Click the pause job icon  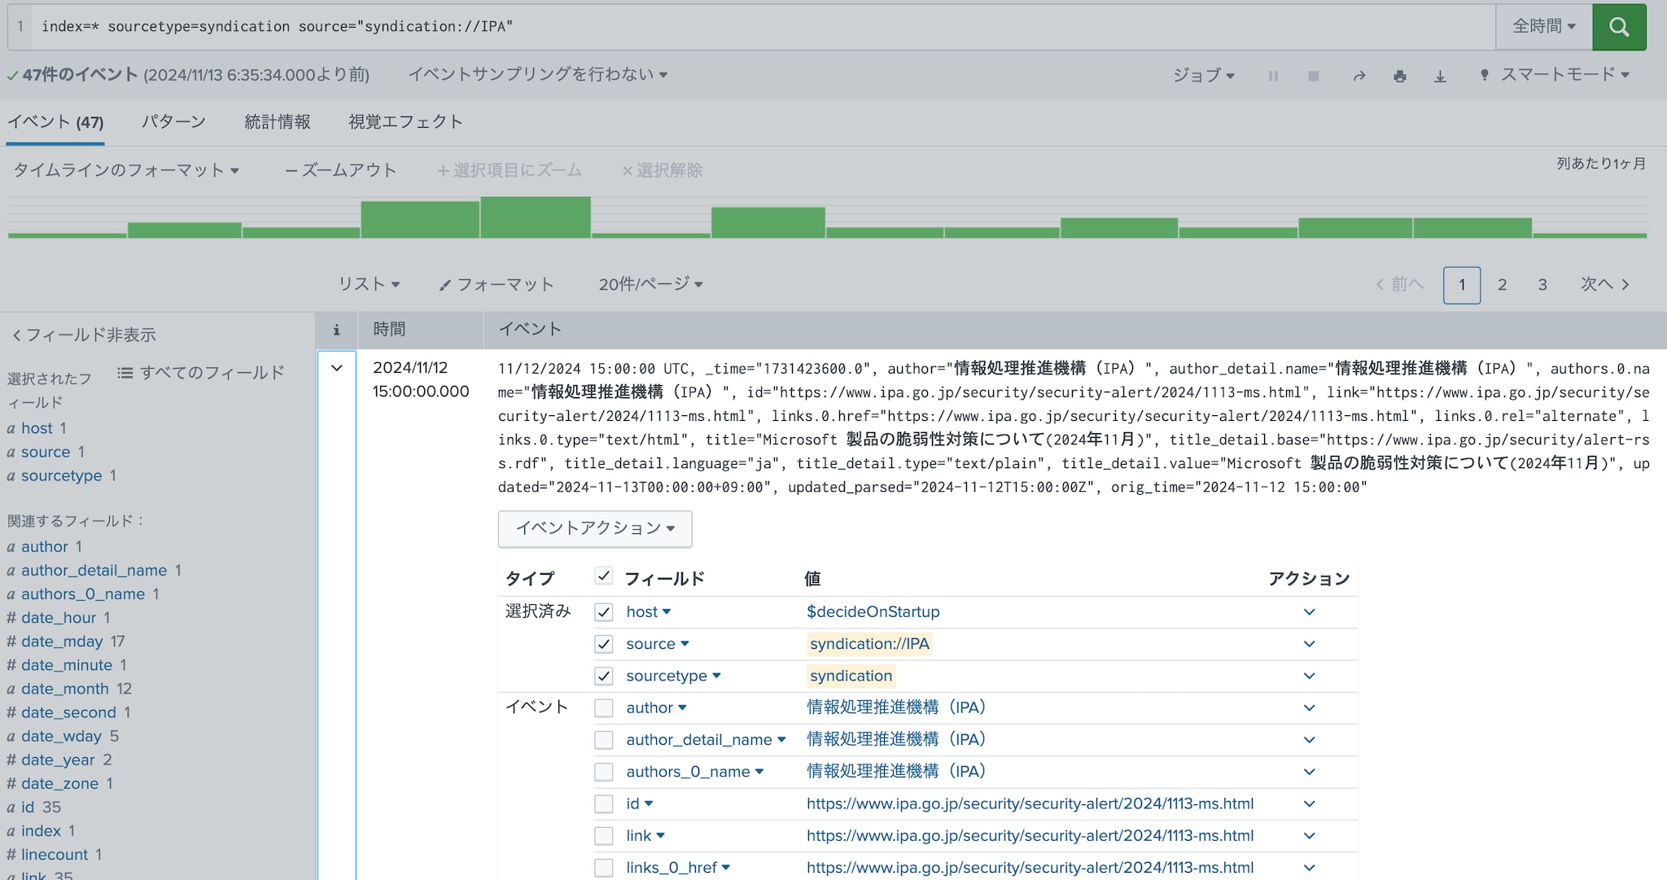(1273, 76)
